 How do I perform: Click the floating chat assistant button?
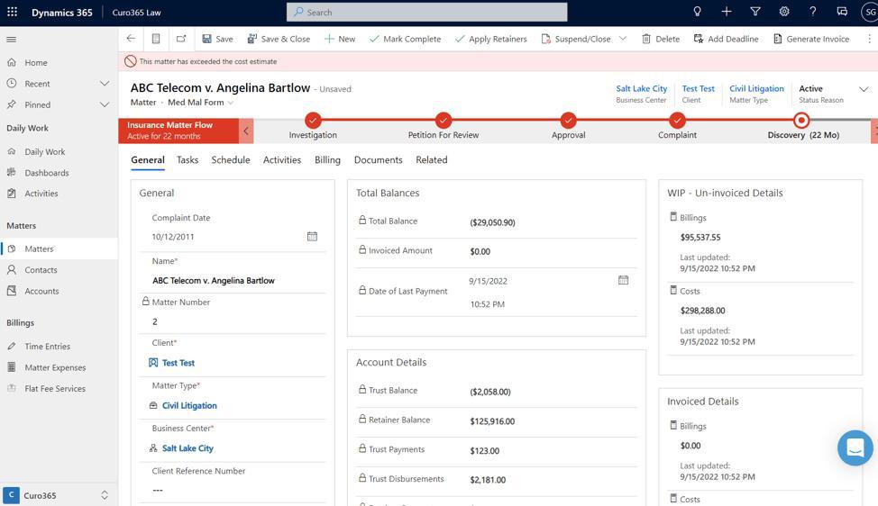pyautogui.click(x=854, y=447)
